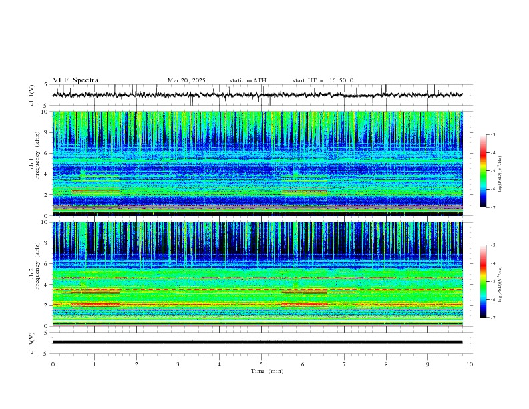Click the ch.2 frequency tick "6"
Viewport: 529px width, 409px height.
point(47,264)
